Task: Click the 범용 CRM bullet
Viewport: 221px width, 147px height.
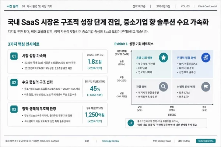Action: coord(184,93)
